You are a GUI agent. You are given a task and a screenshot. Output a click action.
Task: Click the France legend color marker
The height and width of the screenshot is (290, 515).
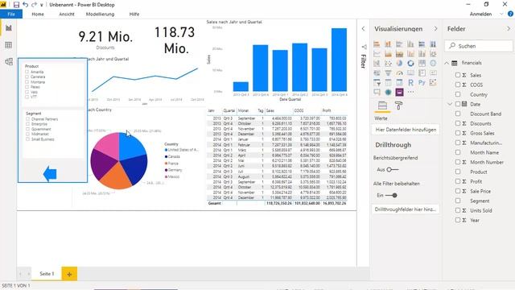tap(167, 164)
